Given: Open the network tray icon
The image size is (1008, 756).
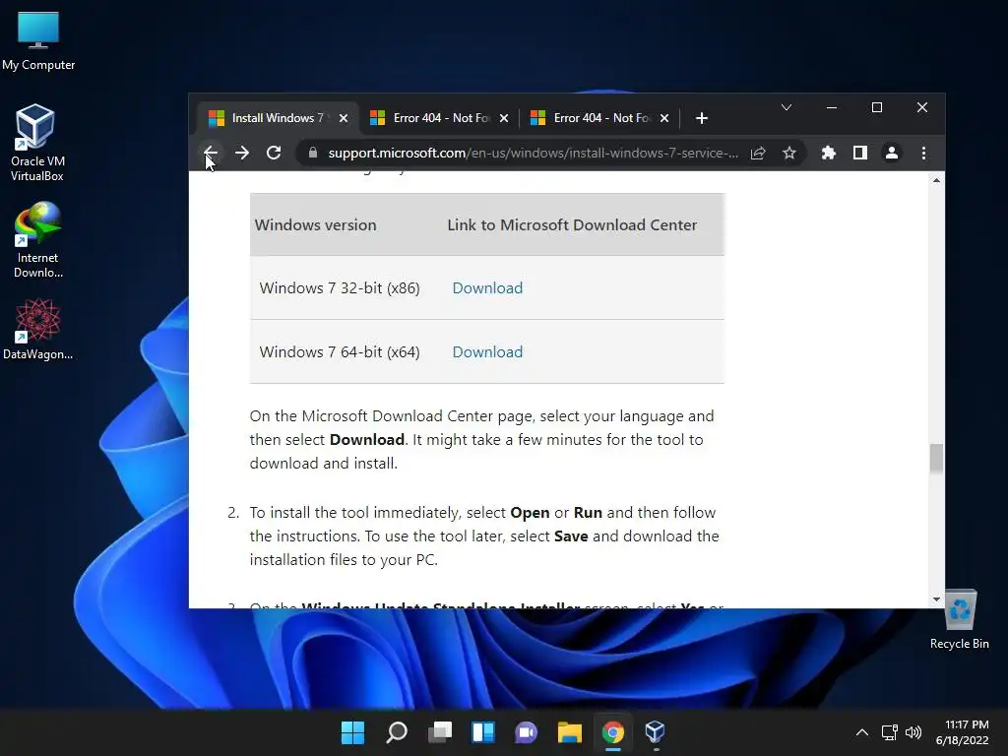Looking at the screenshot, I should pyautogui.click(x=890, y=732).
